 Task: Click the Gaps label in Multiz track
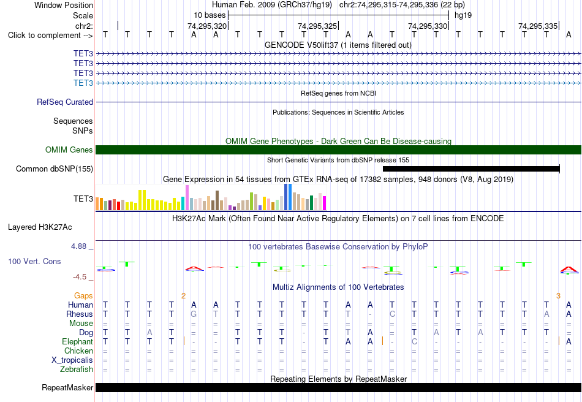click(83, 295)
